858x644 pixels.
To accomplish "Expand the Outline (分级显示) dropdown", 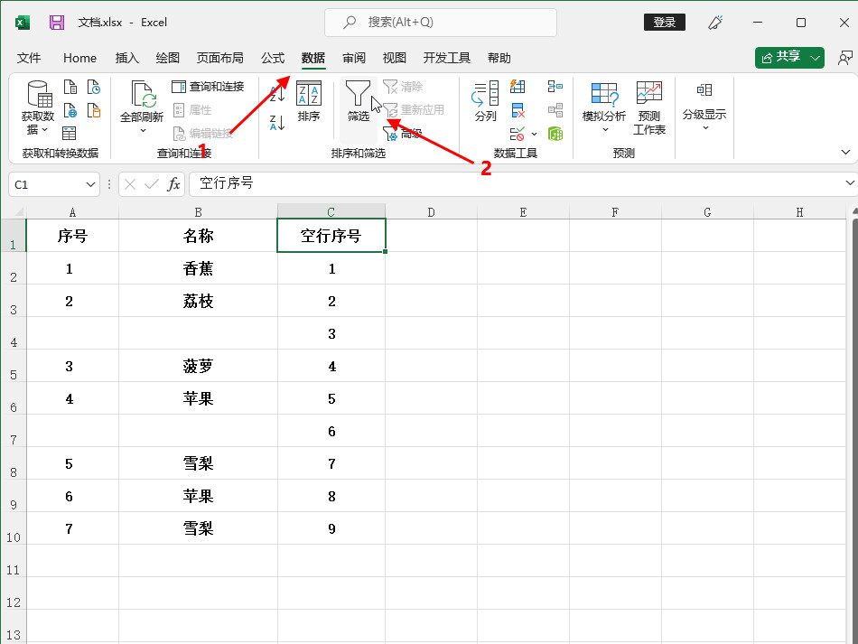I will pyautogui.click(x=704, y=127).
